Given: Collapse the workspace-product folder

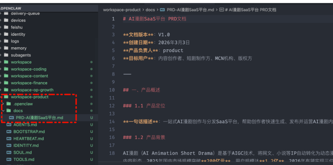Looking at the screenshot, I should tap(30, 97).
